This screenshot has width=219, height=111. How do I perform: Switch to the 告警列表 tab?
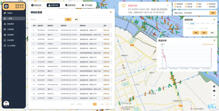pos(53,5)
